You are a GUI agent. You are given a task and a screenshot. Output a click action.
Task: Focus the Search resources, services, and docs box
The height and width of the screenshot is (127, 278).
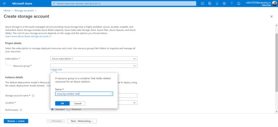click(x=124, y=3)
